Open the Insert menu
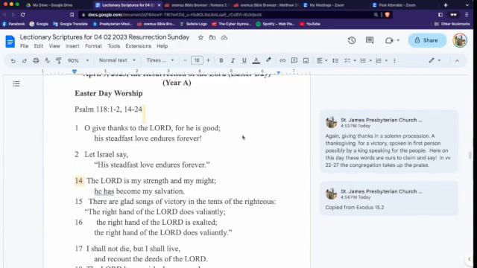The width and height of the screenshot is (477, 268). click(x=72, y=46)
